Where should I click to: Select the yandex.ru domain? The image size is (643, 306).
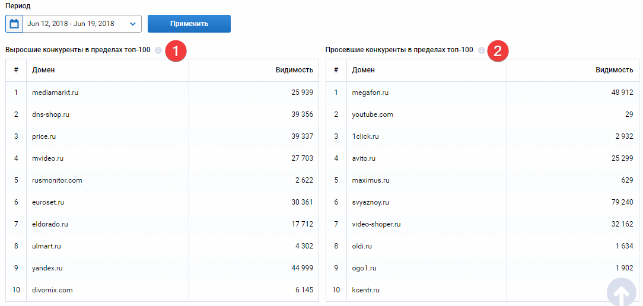[47, 268]
